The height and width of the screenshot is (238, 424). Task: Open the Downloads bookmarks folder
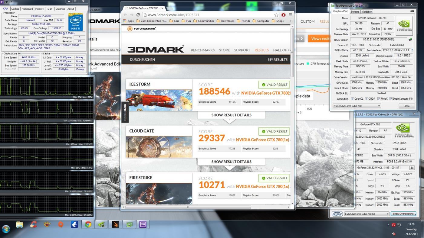click(225, 21)
